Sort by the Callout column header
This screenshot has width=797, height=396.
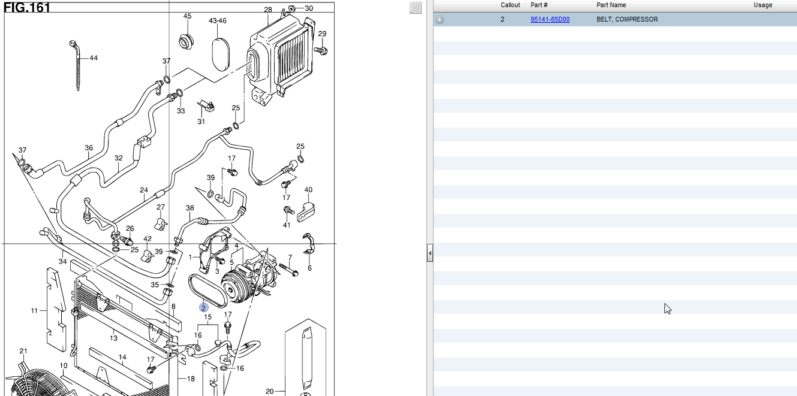coord(510,5)
